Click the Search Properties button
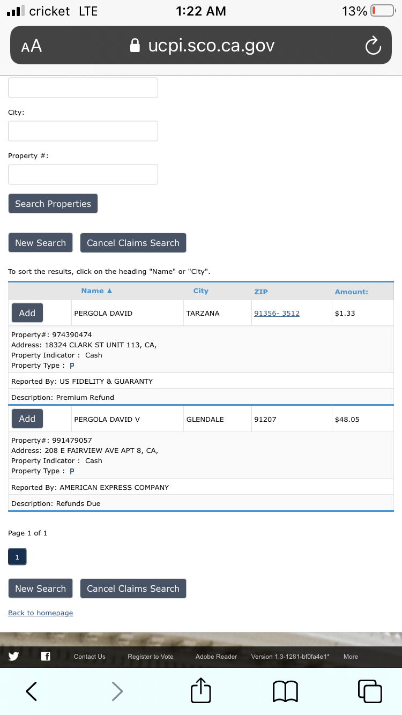 click(x=53, y=204)
